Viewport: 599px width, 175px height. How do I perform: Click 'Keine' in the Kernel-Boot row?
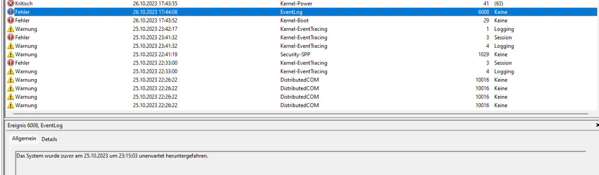point(501,21)
